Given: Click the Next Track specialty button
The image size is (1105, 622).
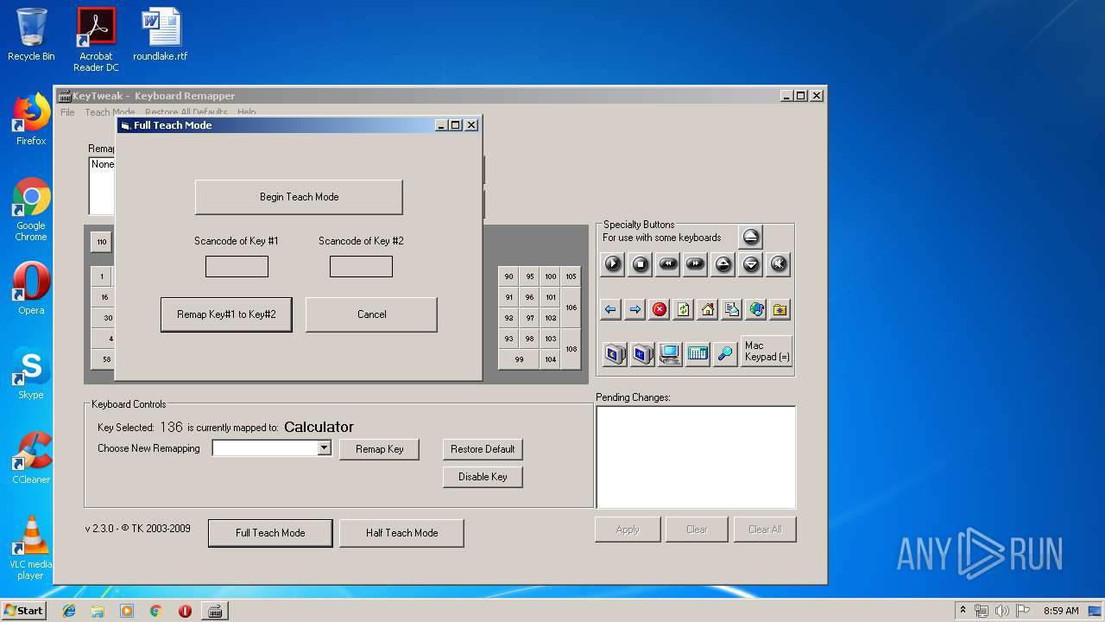Looking at the screenshot, I should (696, 264).
